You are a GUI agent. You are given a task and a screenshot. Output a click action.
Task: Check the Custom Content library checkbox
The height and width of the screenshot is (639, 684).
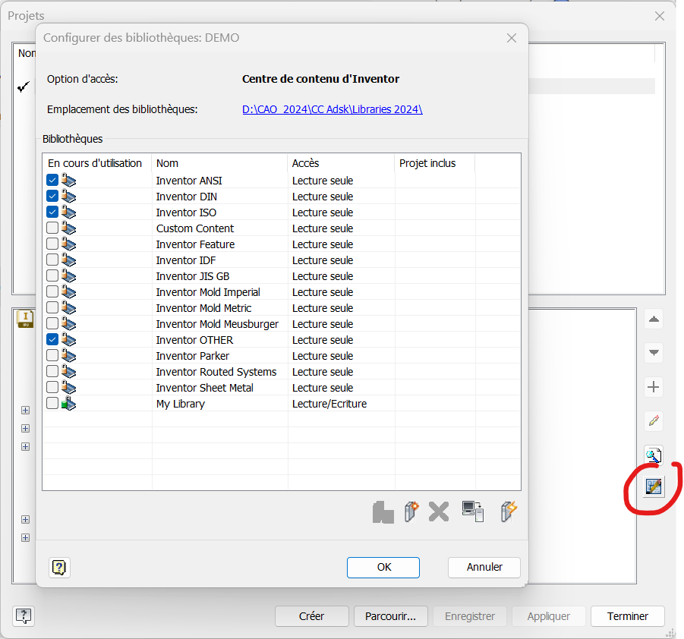click(52, 228)
